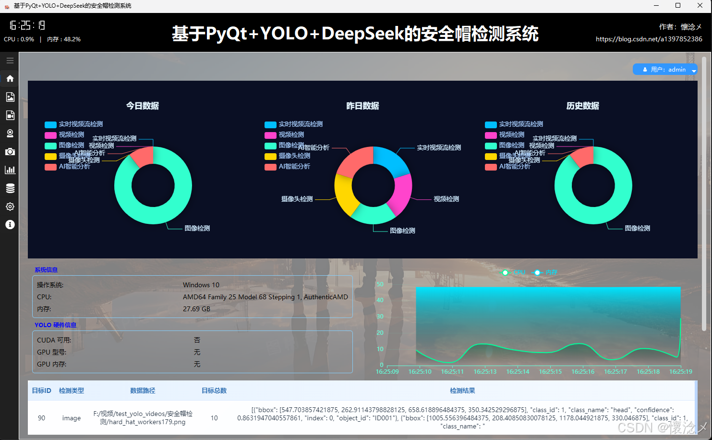Click the 'GPU 内存:' label

click(51, 364)
